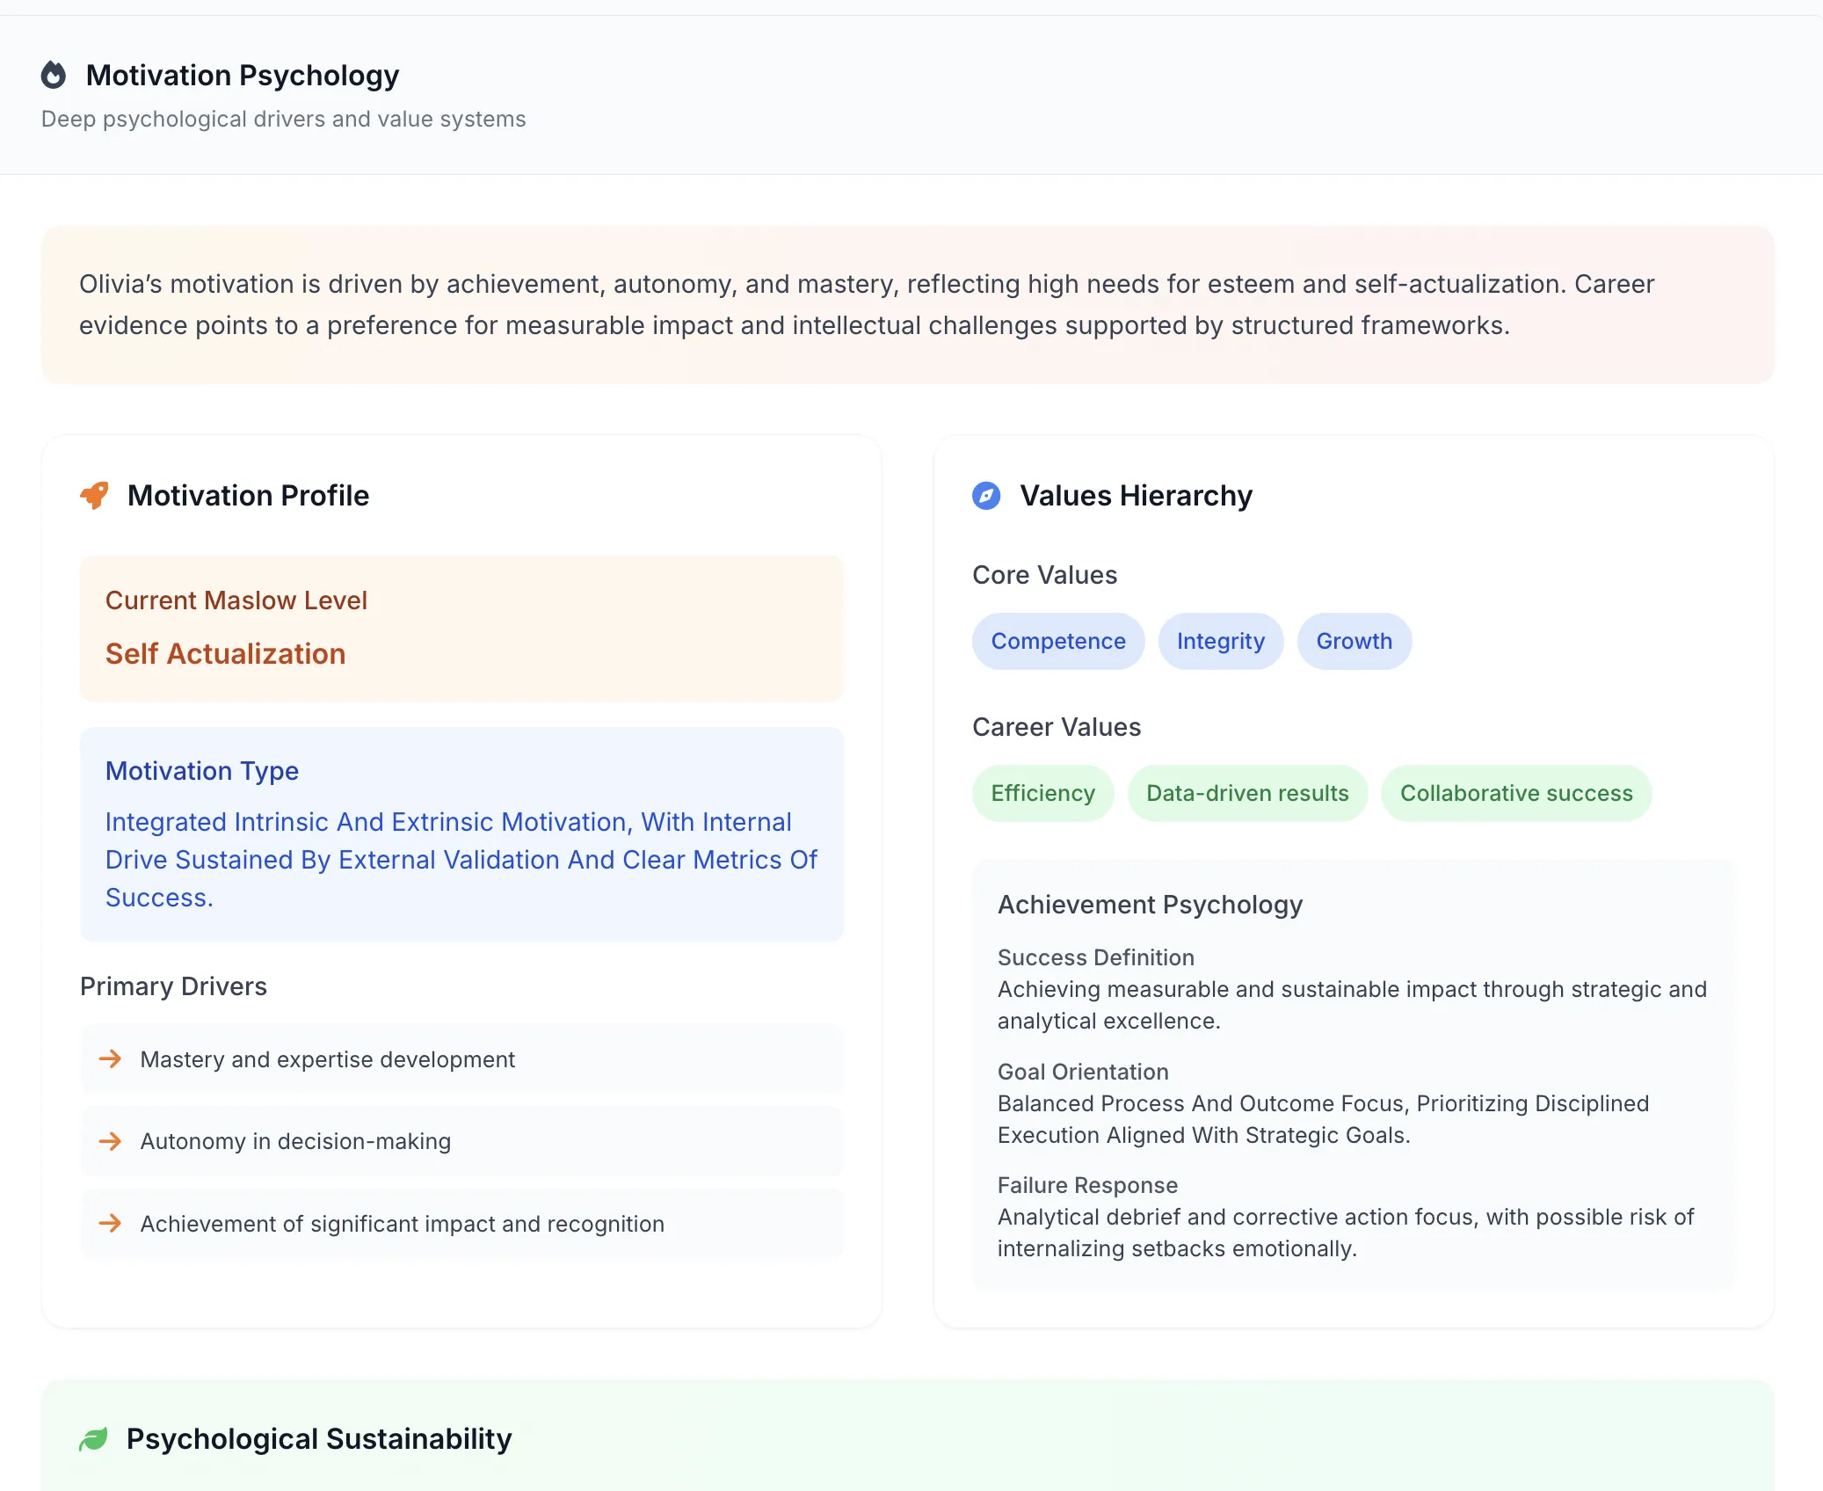Screen dimensions: 1823x1491
Task: Click the 'Mastery and expertise development' row
Action: (x=461, y=1059)
